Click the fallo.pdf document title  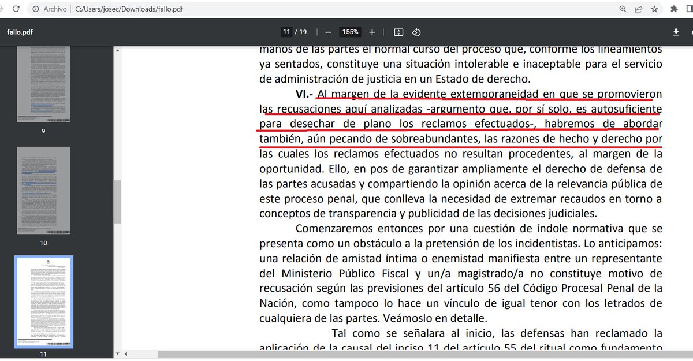tap(20, 32)
